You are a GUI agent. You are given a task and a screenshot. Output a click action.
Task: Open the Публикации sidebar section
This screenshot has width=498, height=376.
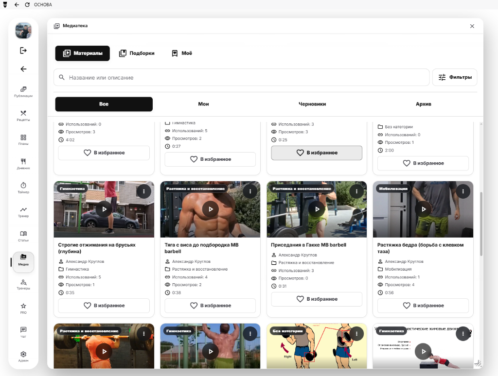pyautogui.click(x=23, y=91)
